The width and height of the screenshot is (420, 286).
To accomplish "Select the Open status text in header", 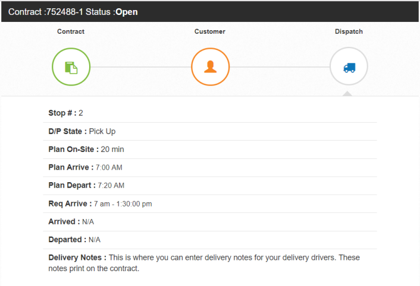I will [x=127, y=12].
